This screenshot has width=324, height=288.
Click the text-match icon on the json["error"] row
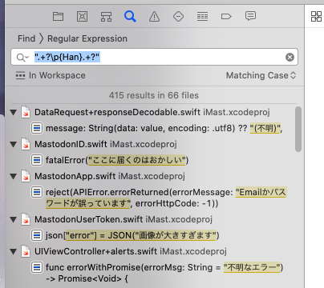[37, 235]
